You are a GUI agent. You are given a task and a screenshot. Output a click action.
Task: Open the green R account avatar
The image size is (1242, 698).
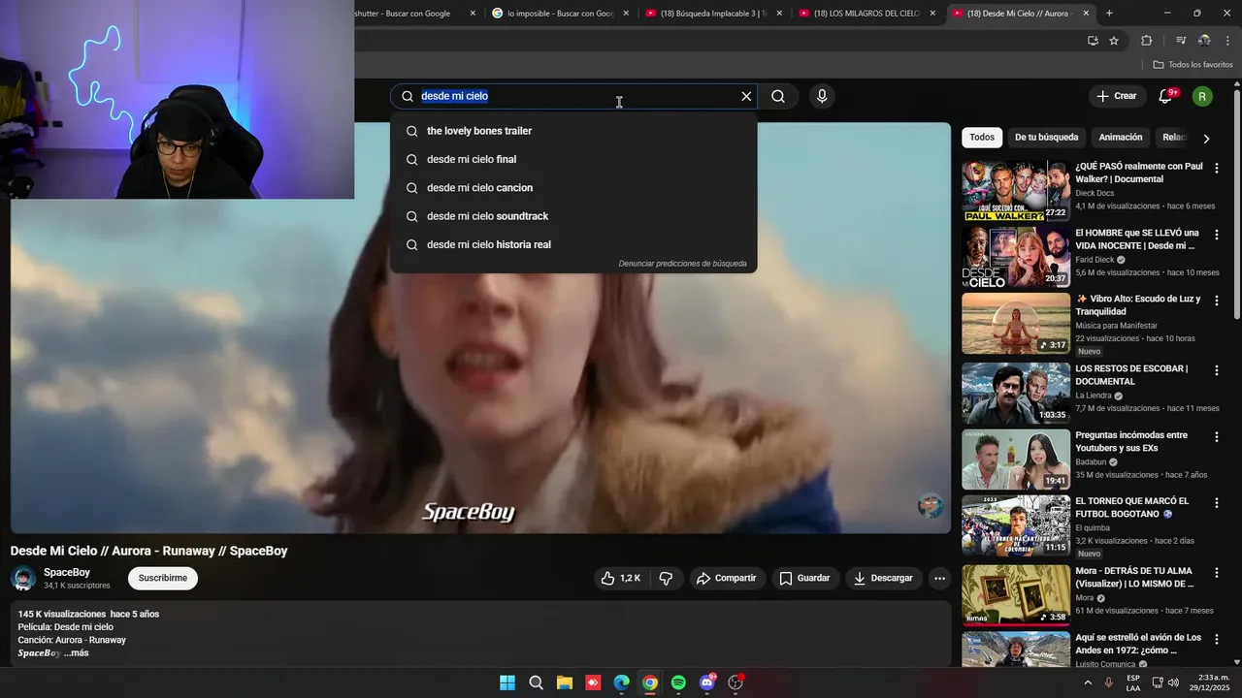coord(1202,96)
